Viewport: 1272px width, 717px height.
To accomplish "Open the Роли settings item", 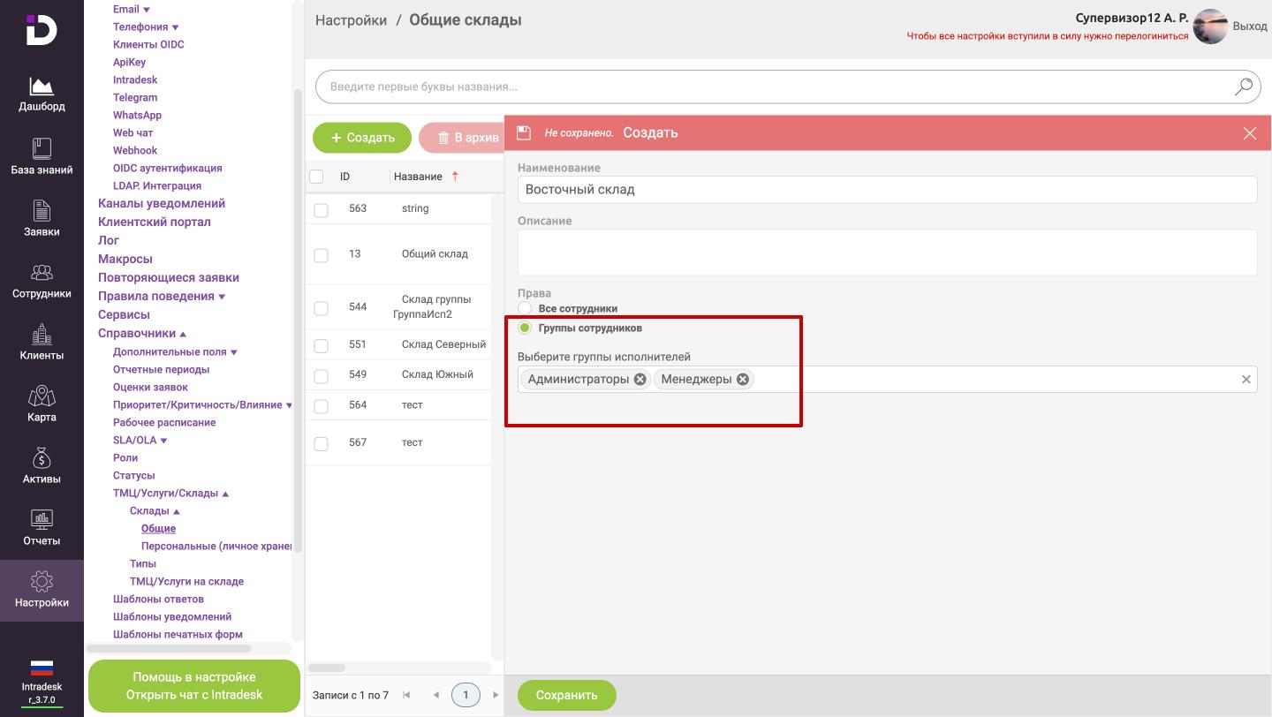I will point(125,457).
